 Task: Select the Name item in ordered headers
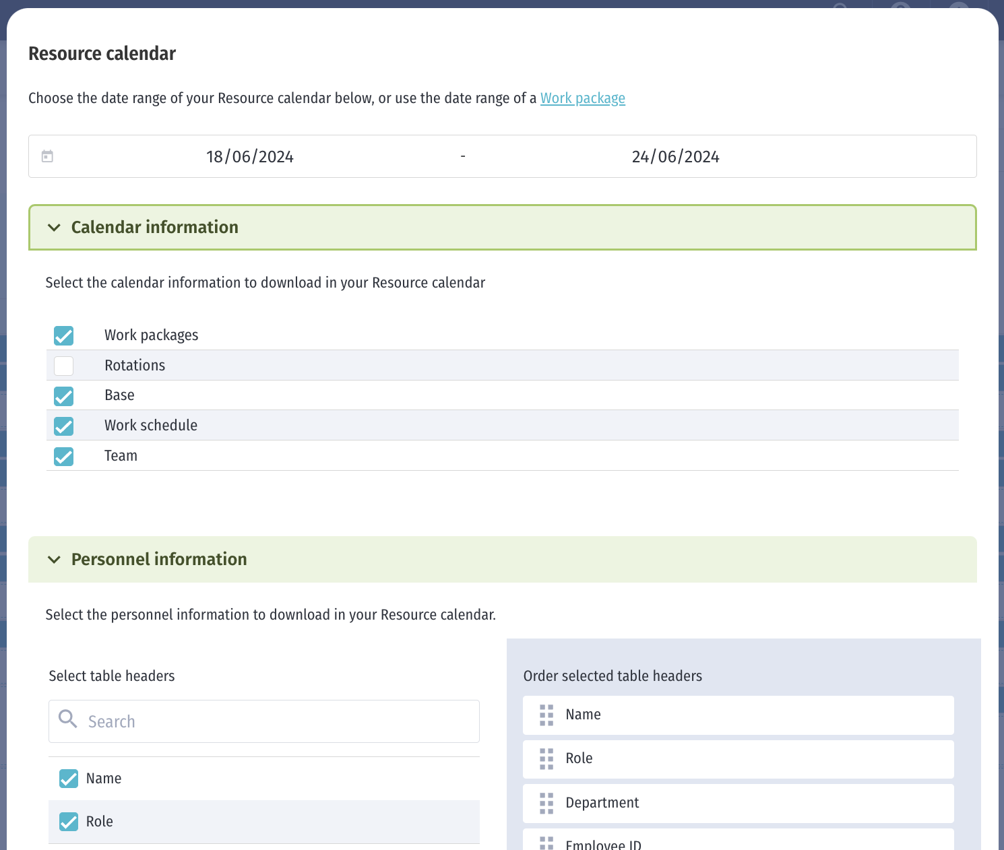(739, 715)
